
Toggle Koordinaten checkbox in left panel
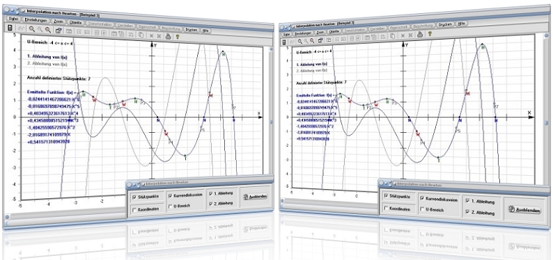(x=134, y=209)
